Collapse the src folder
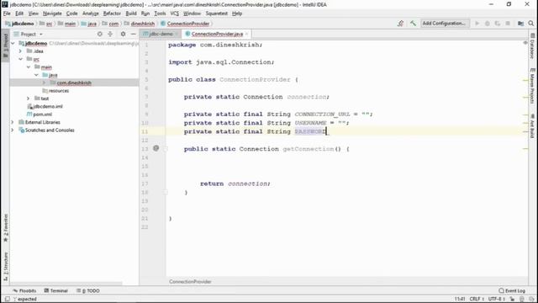Image resolution: width=538 pixels, height=303 pixels. click(x=20, y=59)
